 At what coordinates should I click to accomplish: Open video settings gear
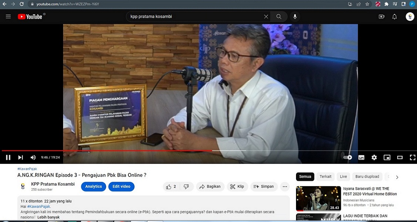(x=374, y=157)
